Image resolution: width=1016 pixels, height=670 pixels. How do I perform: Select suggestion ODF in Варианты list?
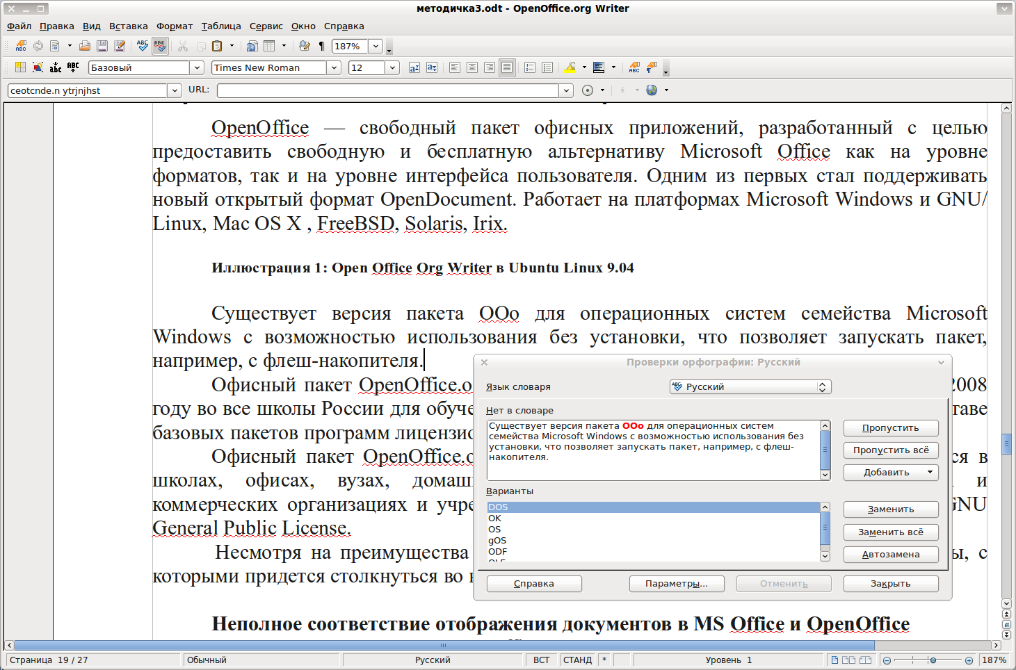[653, 551]
